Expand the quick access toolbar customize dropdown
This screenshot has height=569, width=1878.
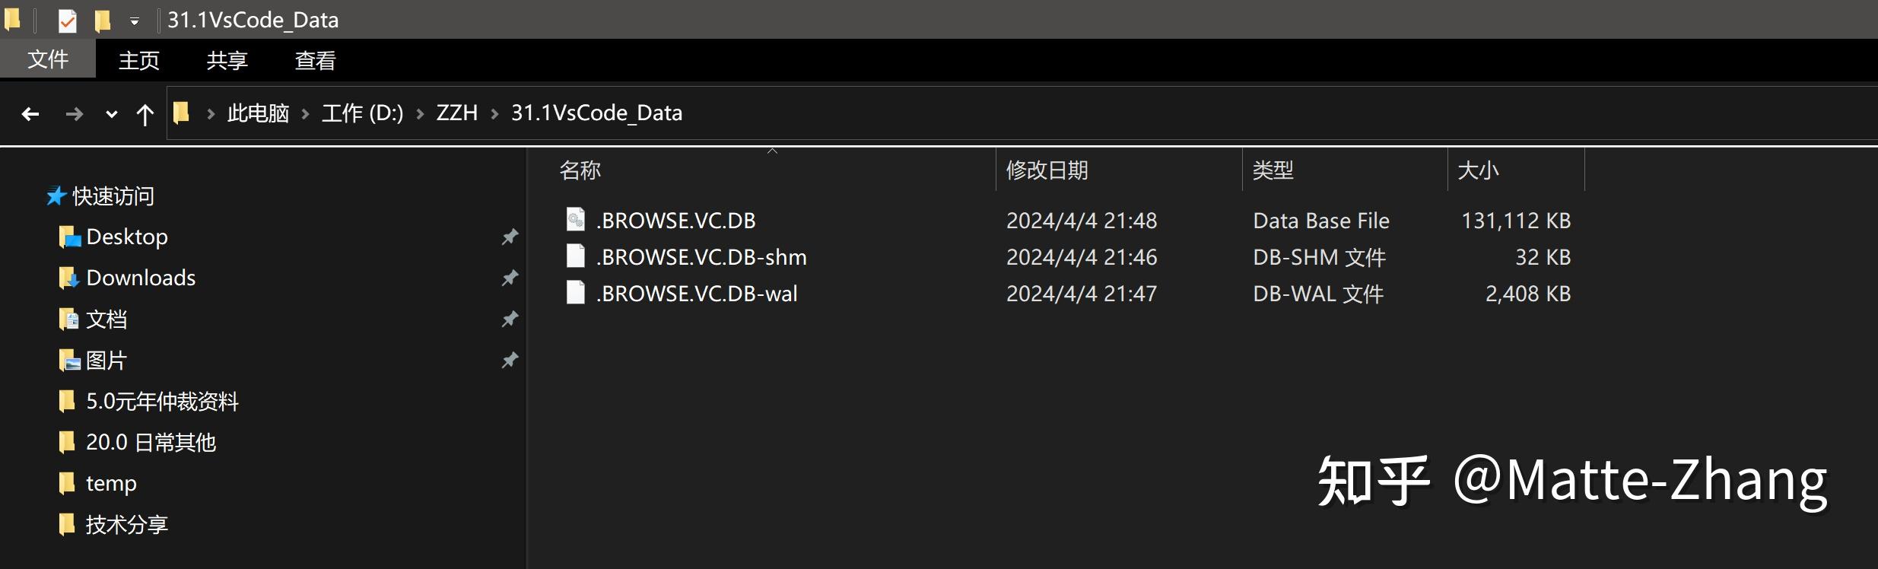[x=135, y=21]
